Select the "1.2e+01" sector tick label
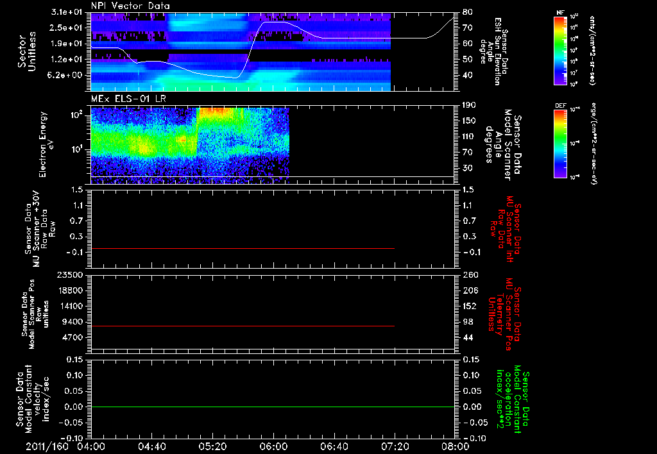This screenshot has width=657, height=454. click(x=67, y=60)
